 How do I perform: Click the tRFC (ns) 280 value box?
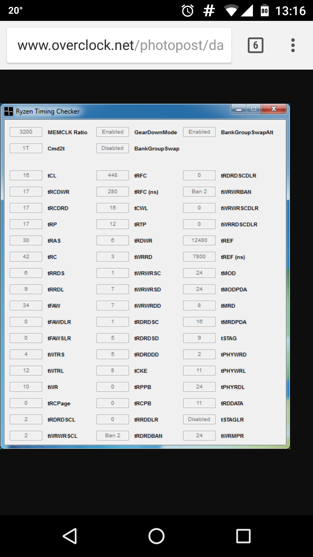click(x=113, y=192)
